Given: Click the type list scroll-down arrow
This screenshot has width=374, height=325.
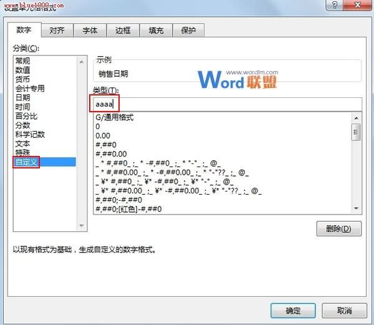Looking at the screenshot, I should pos(357,208).
